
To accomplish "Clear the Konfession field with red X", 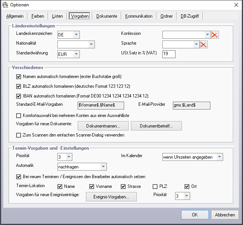I will [x=215, y=35].
